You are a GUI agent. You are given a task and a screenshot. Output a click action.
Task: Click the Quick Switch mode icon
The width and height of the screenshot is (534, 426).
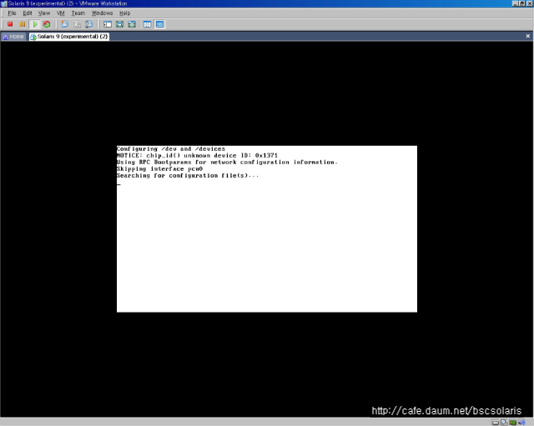pyautogui.click(x=132, y=24)
